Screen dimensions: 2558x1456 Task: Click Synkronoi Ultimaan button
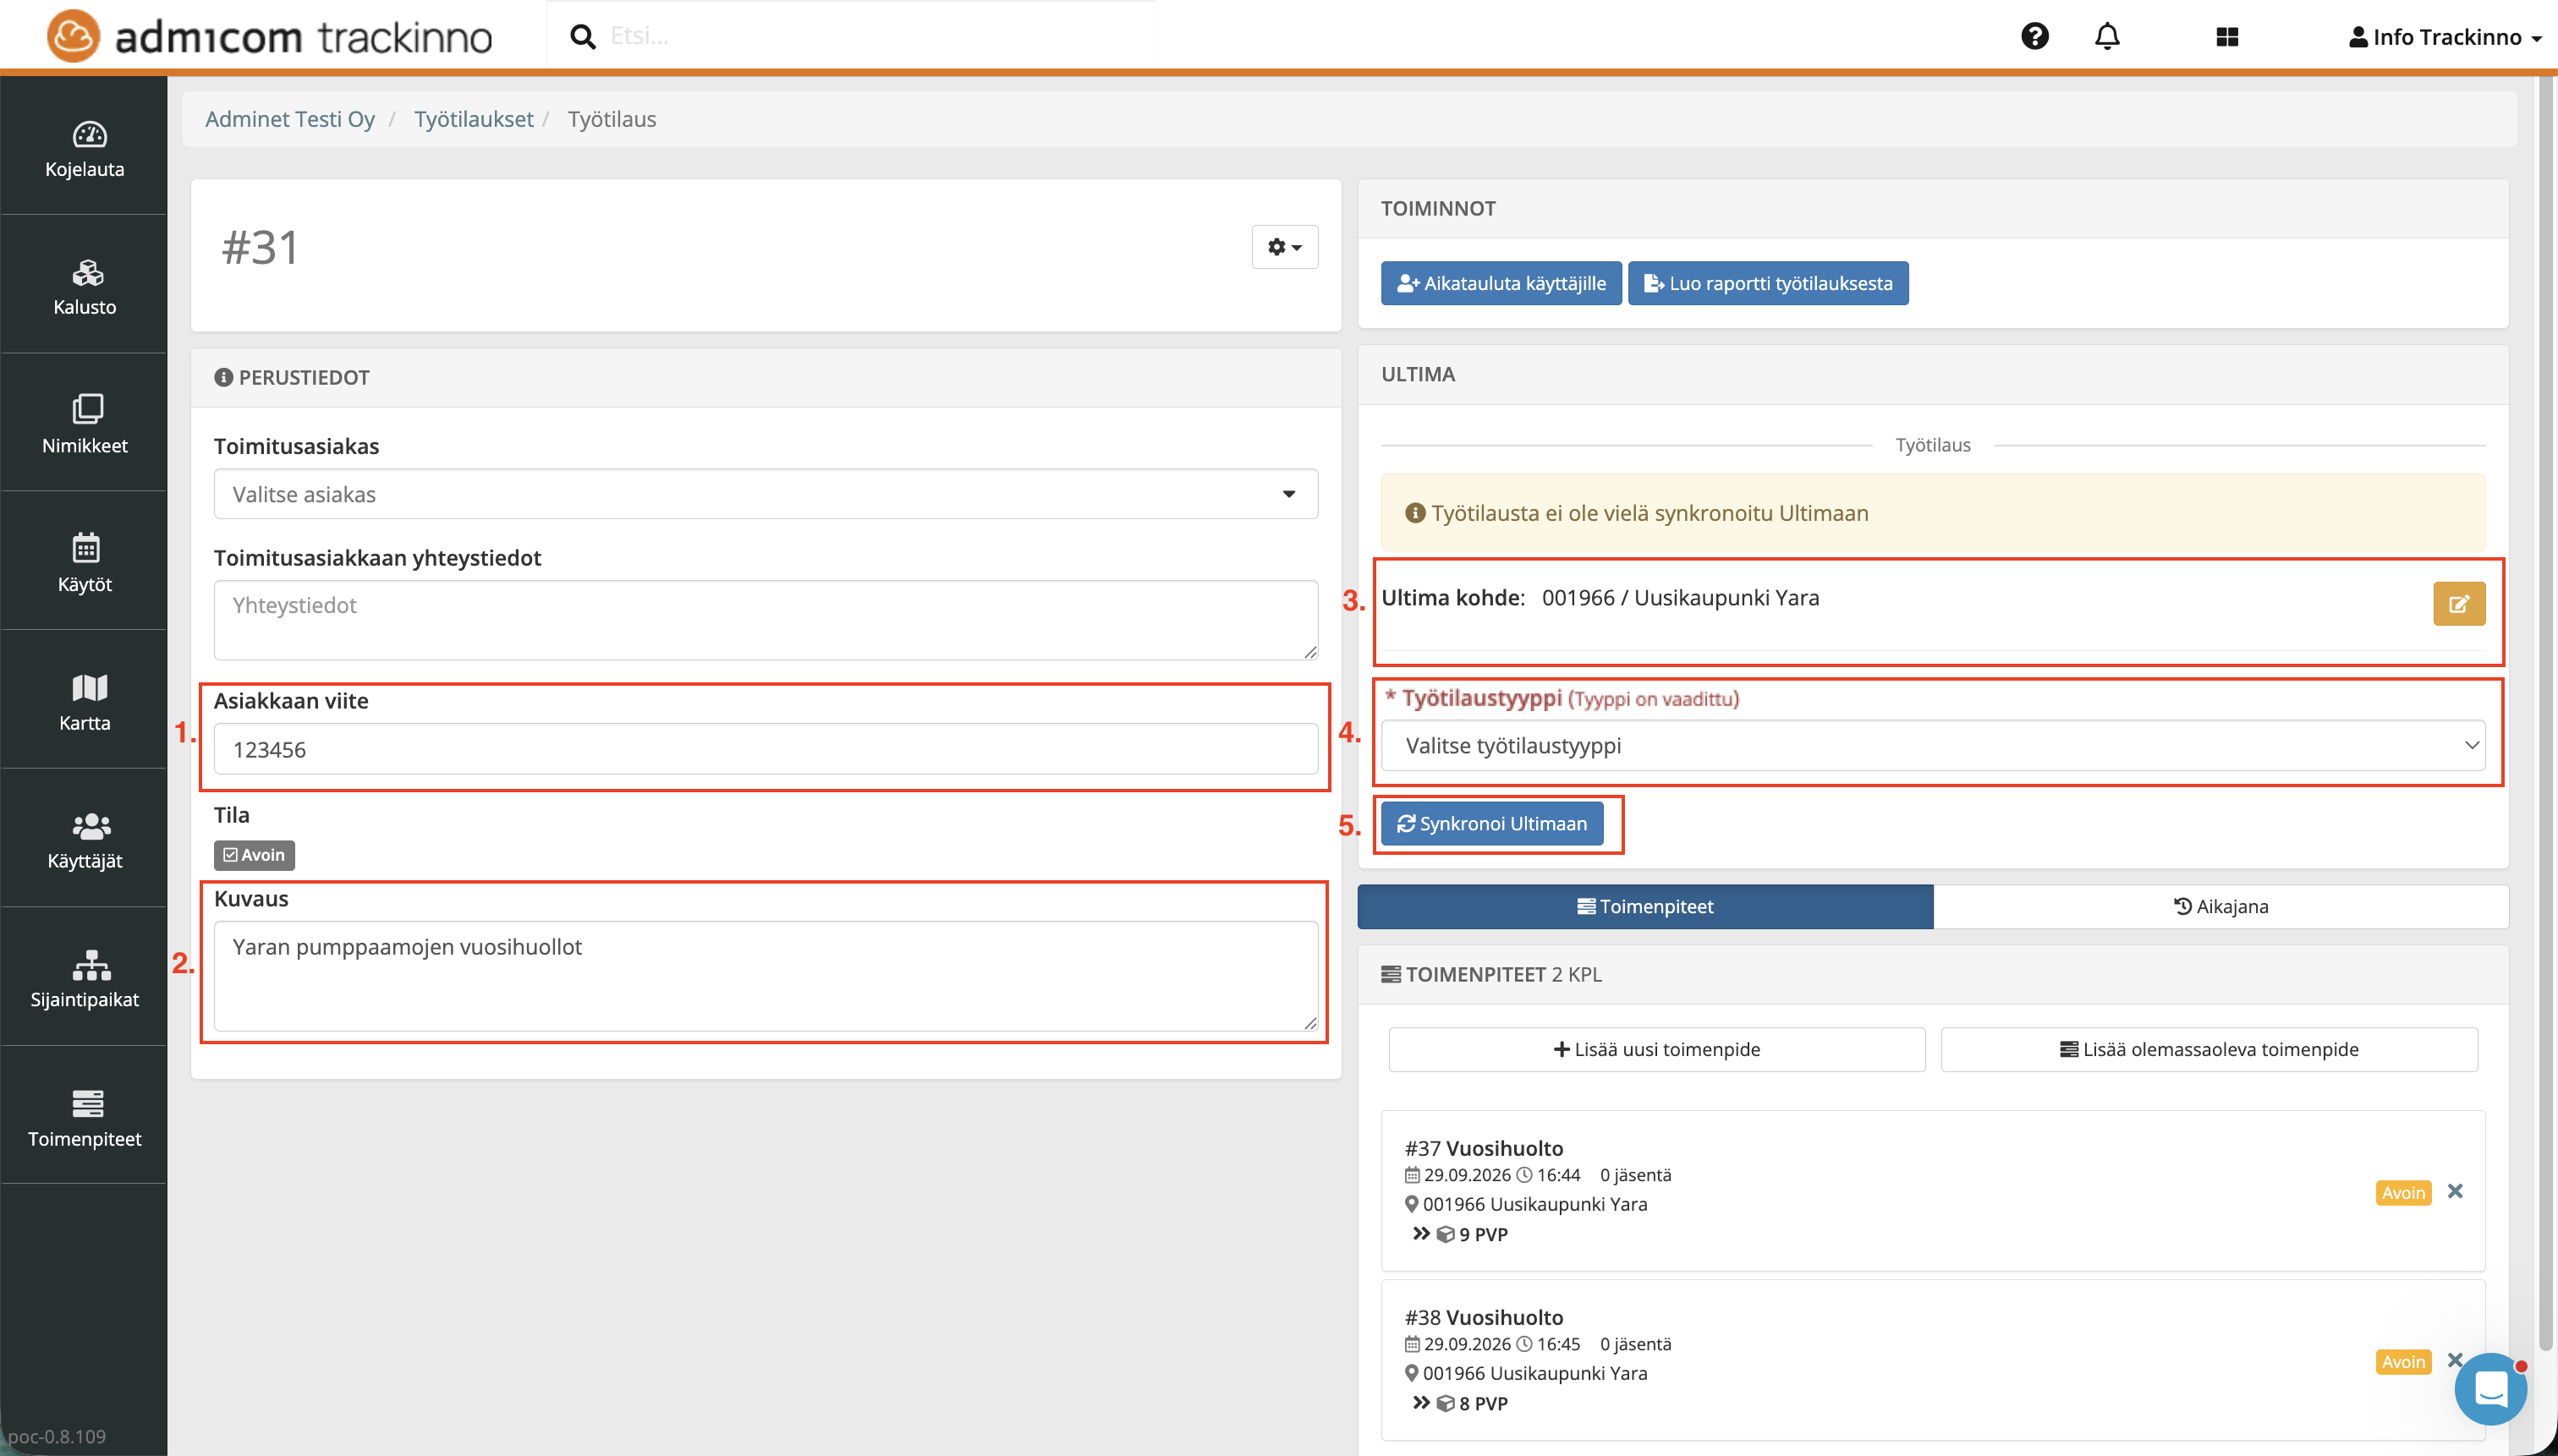click(1491, 824)
